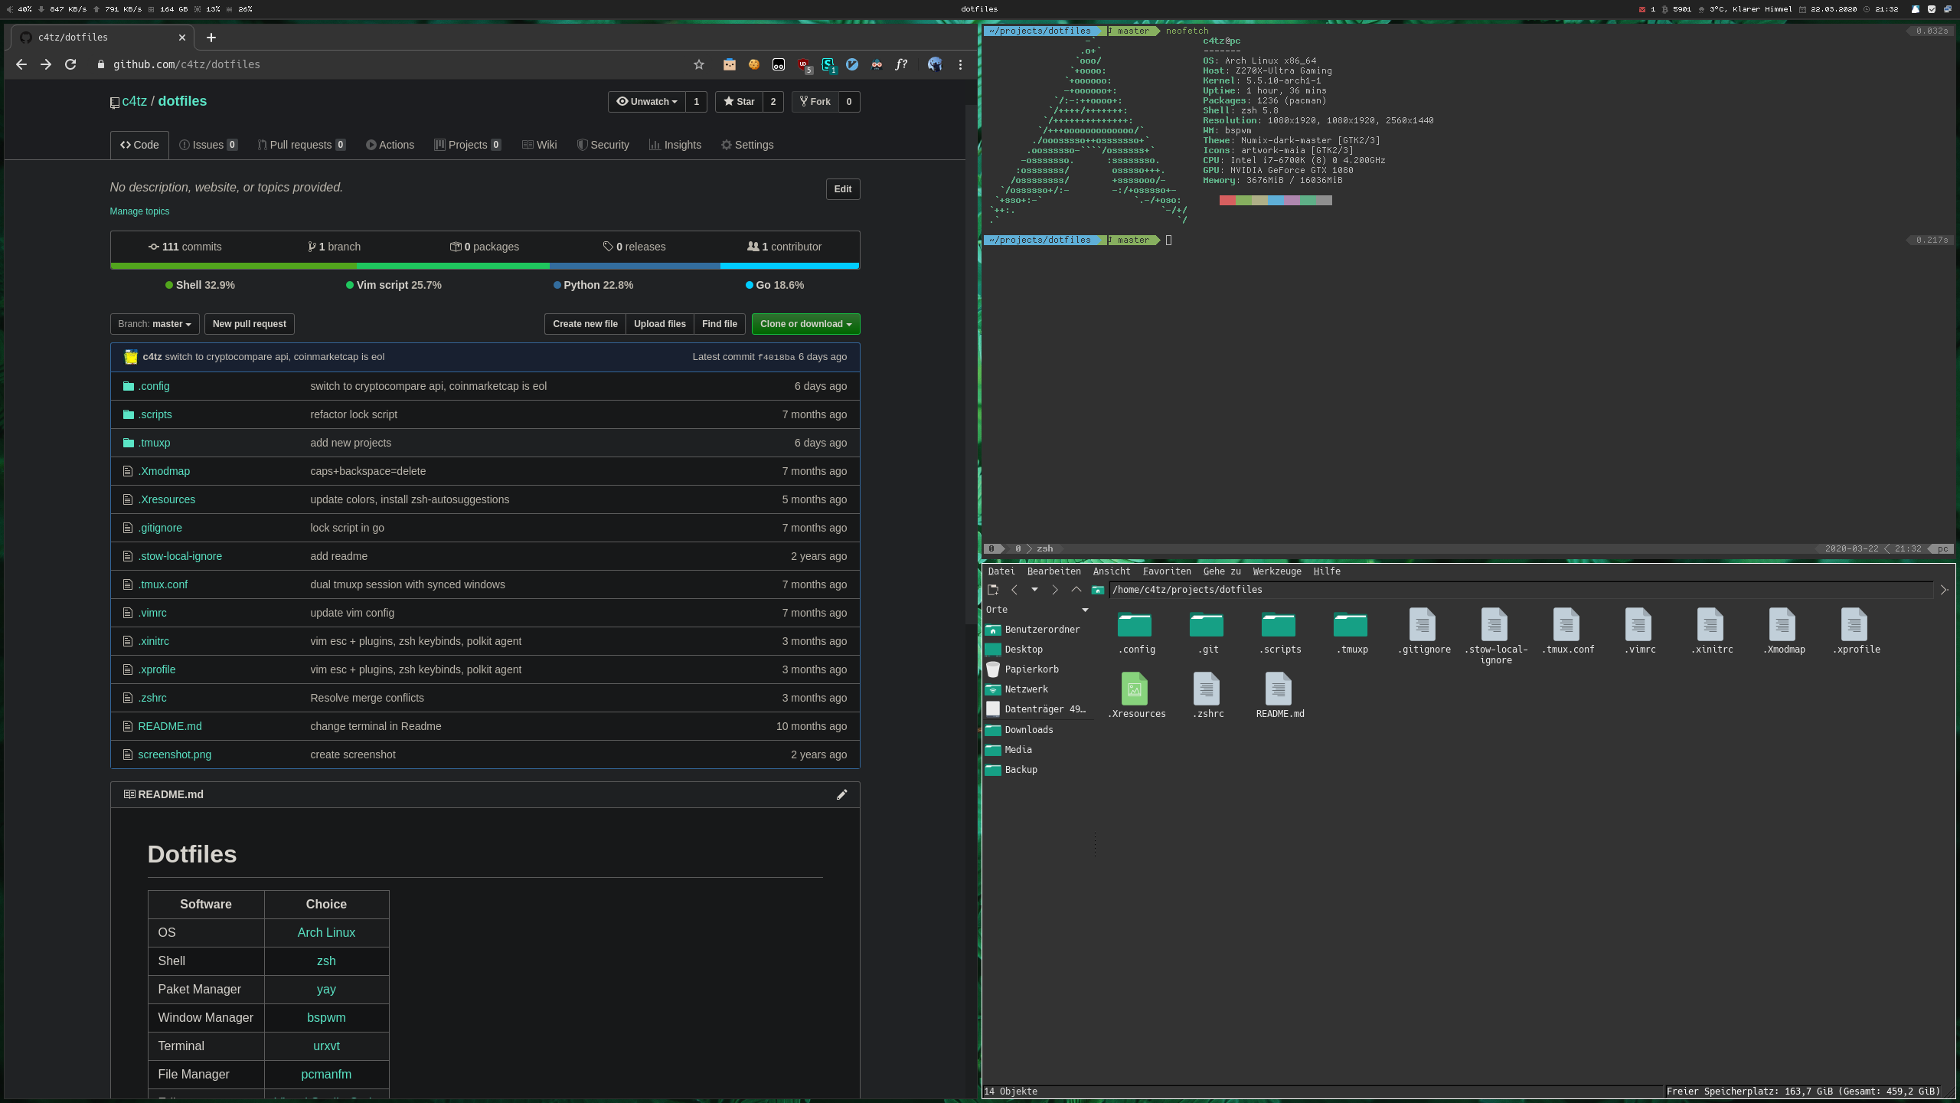Viewport: 1960px width, 1103px height.
Task: Bookmark page with the star icon
Action: click(x=698, y=64)
